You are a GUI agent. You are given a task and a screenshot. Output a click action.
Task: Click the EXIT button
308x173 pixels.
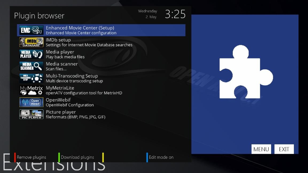tap(284, 149)
